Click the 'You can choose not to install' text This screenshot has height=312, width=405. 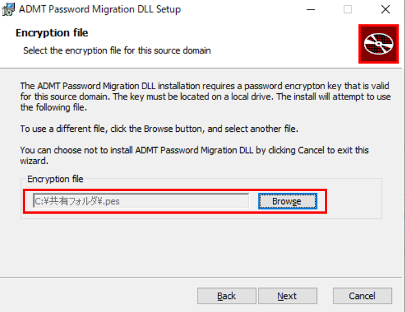(194, 155)
